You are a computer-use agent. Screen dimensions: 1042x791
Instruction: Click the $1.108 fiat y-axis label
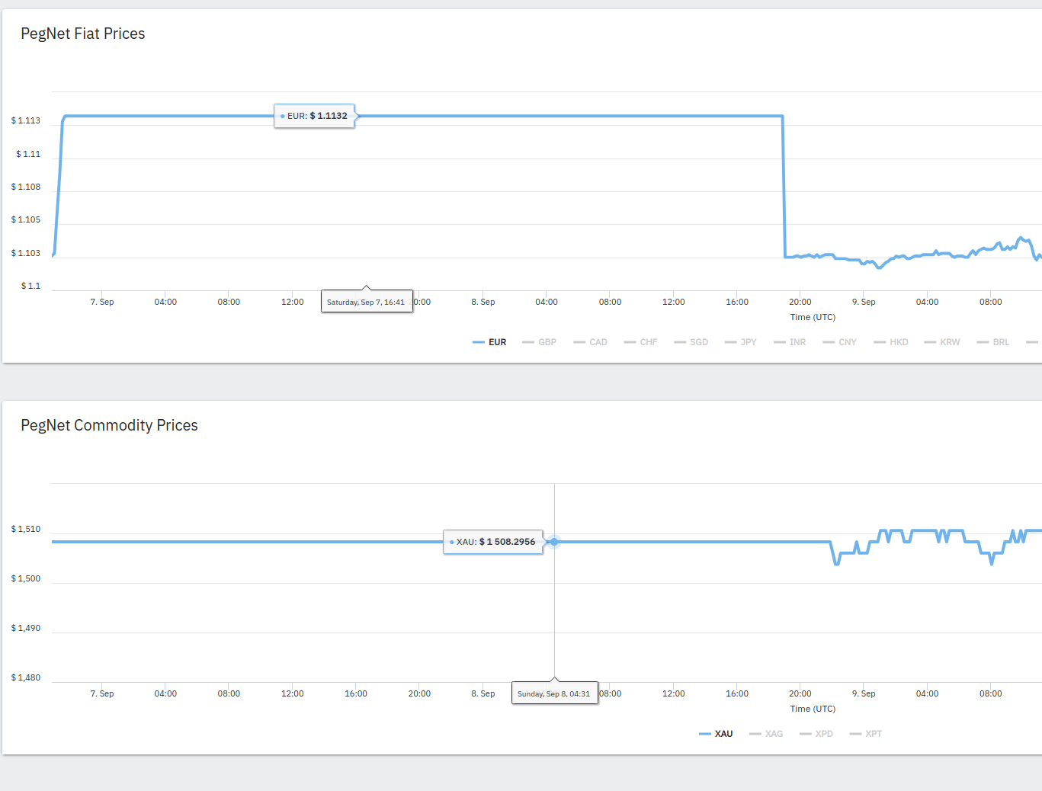pos(26,187)
